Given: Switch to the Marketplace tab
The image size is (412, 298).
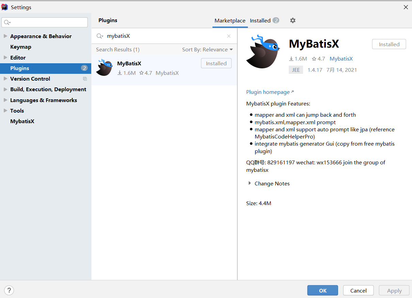Looking at the screenshot, I should point(230,21).
